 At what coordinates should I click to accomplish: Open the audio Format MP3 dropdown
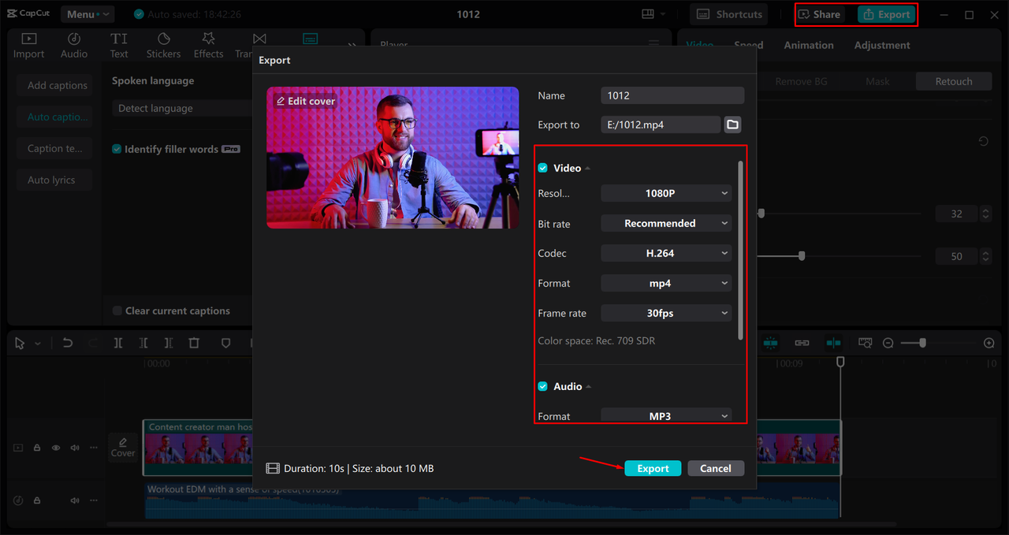(666, 415)
